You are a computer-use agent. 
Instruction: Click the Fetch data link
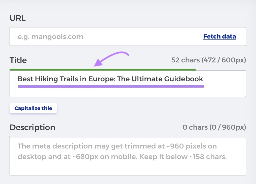point(220,37)
